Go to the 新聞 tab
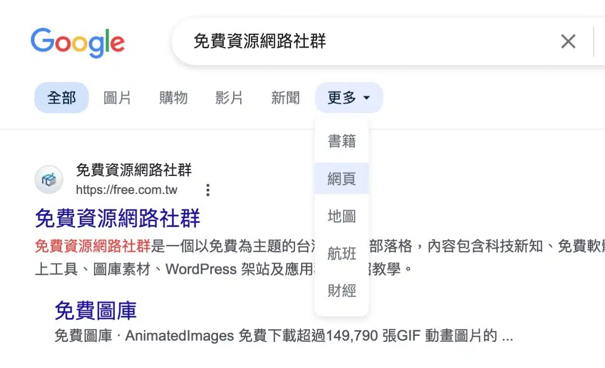Viewport: 605px width, 368px height. (x=285, y=98)
